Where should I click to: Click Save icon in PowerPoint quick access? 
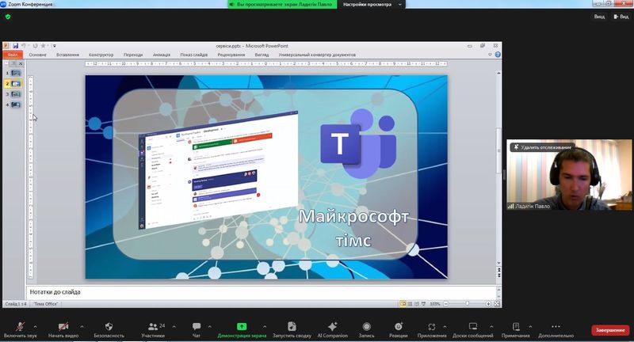tap(15, 46)
